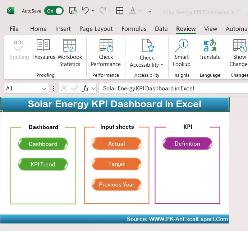Screen dimensions: 248x231
Task: Toggle AutoSave switch off
Action: (x=54, y=11)
